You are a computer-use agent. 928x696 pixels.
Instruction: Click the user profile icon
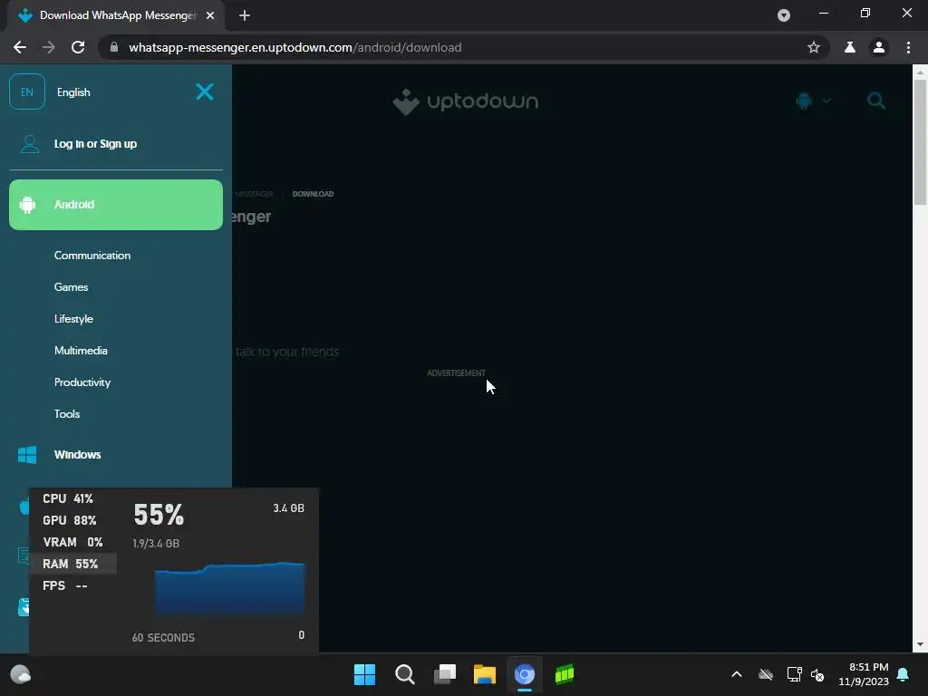click(x=30, y=144)
